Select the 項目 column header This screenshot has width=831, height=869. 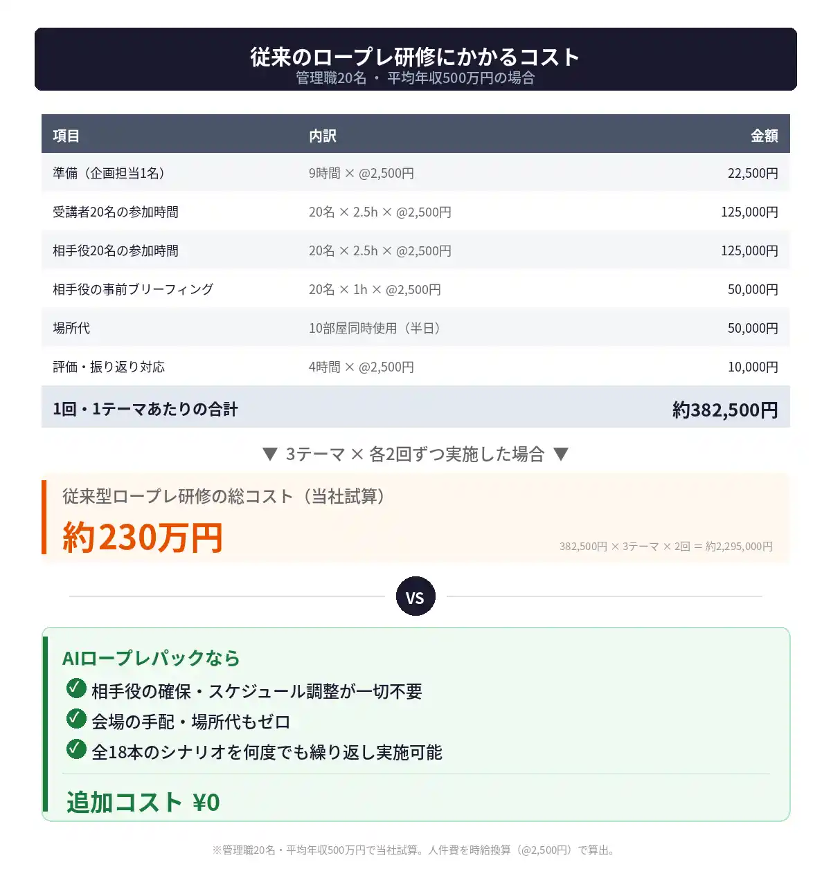pyautogui.click(x=66, y=136)
